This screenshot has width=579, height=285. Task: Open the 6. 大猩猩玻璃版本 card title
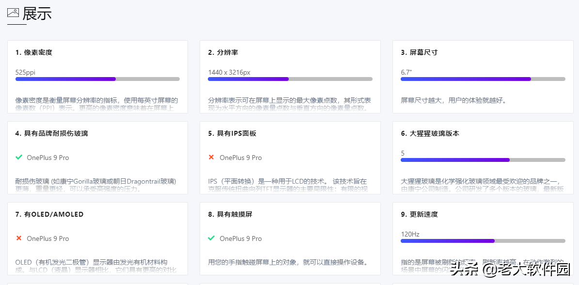pyautogui.click(x=430, y=133)
